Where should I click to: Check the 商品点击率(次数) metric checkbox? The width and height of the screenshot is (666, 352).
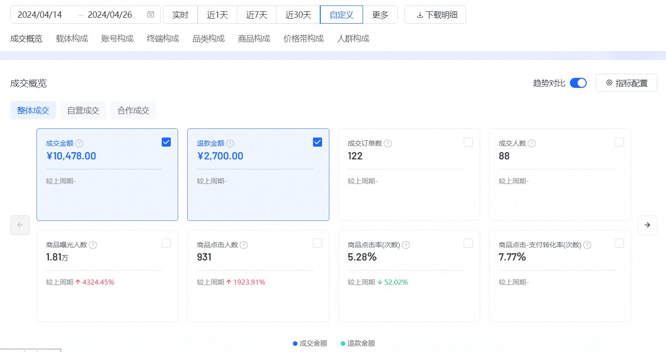pyautogui.click(x=468, y=243)
